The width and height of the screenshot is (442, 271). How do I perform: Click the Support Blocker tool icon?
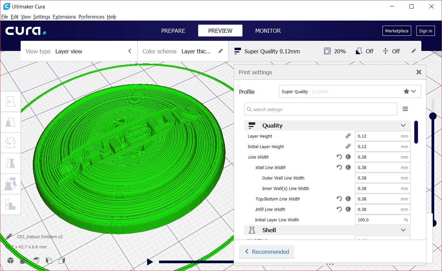point(10,205)
